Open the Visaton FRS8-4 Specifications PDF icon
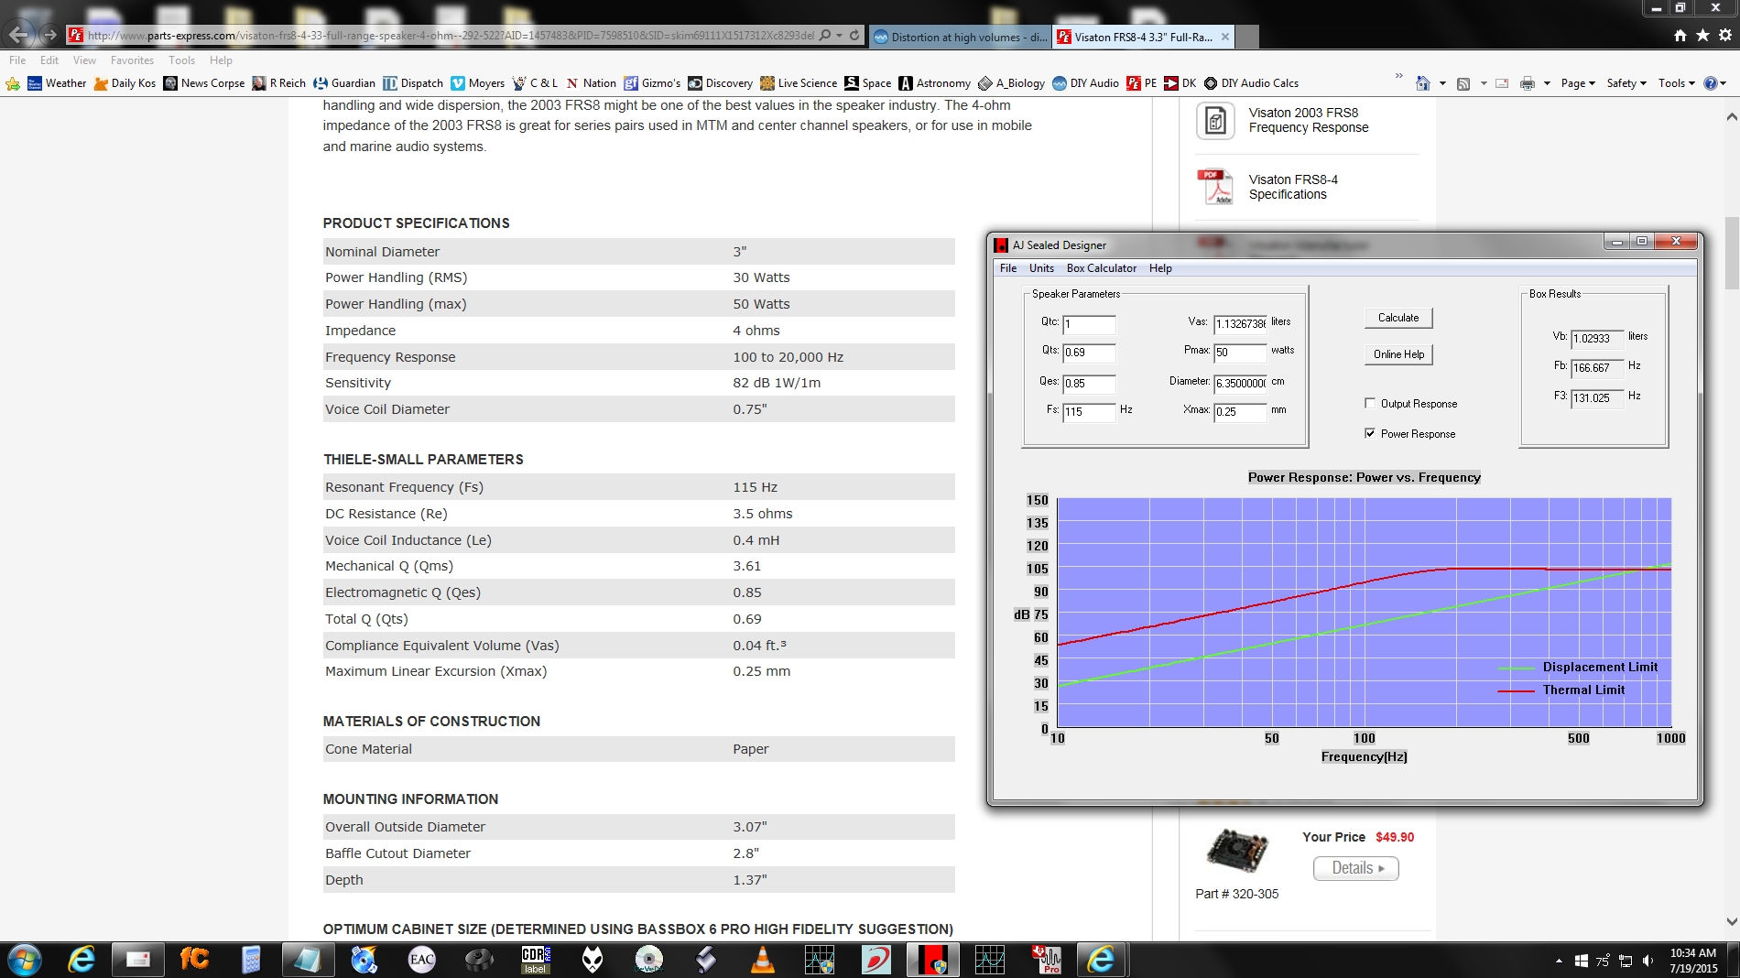Image resolution: width=1740 pixels, height=978 pixels. click(x=1215, y=187)
